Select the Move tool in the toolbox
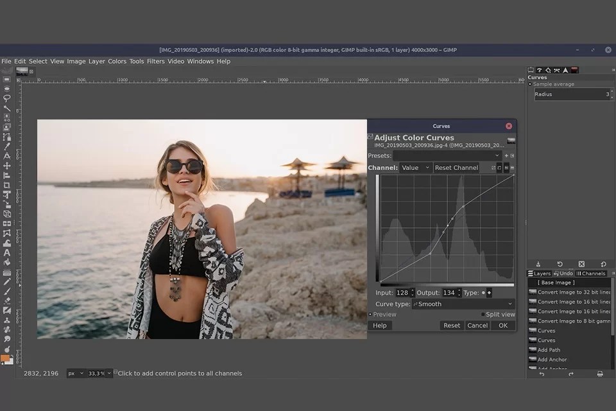 [7, 166]
